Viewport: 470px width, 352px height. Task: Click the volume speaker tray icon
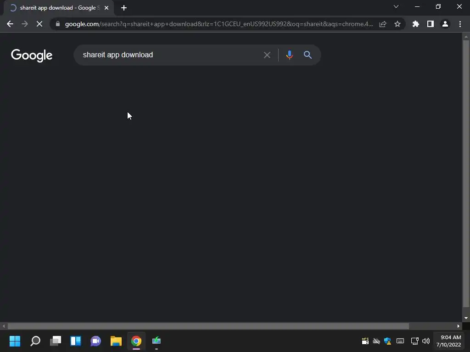coord(426,341)
